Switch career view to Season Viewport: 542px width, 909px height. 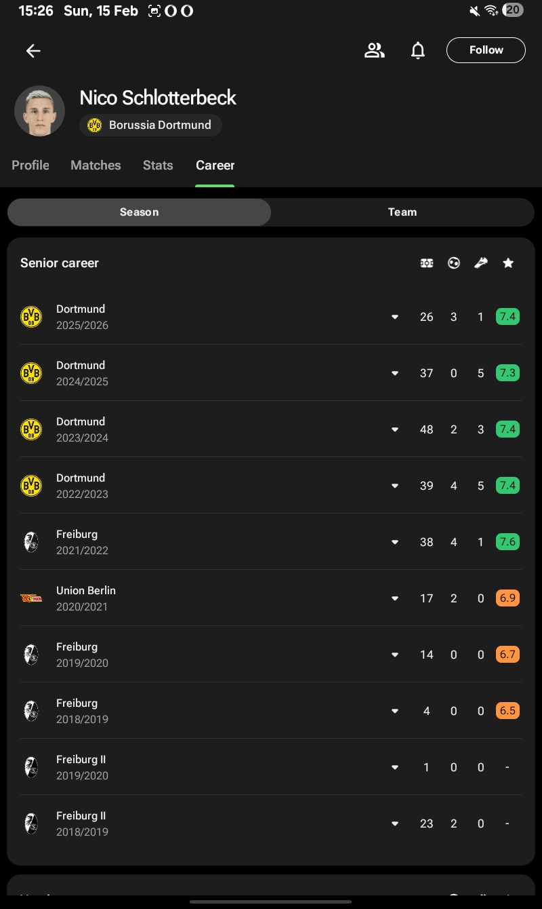pyautogui.click(x=139, y=212)
